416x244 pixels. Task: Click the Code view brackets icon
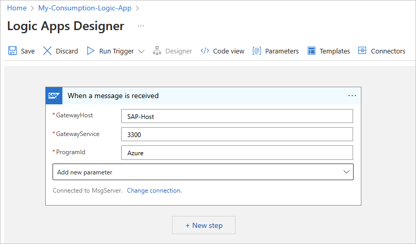click(205, 51)
